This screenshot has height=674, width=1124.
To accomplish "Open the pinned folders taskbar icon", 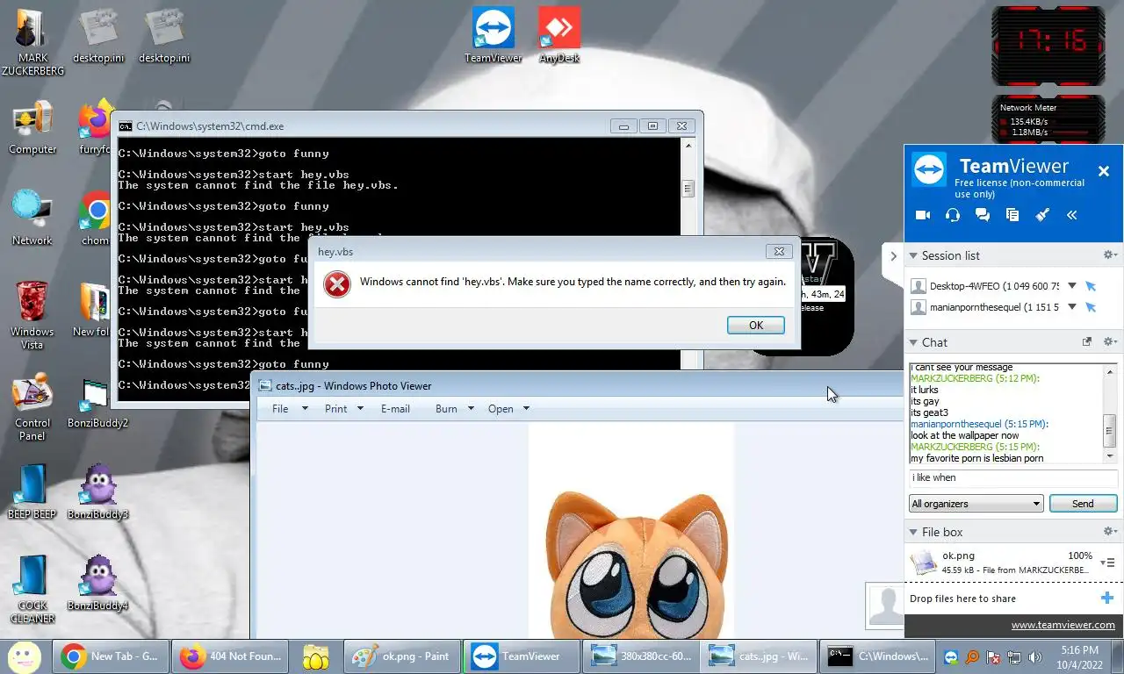I will [316, 656].
